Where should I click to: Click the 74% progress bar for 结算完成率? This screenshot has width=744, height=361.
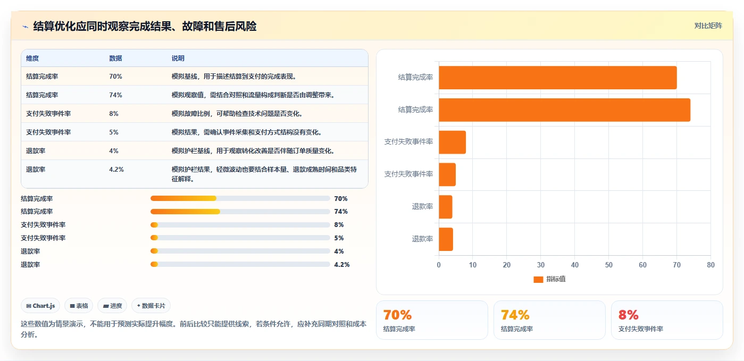tap(240, 212)
